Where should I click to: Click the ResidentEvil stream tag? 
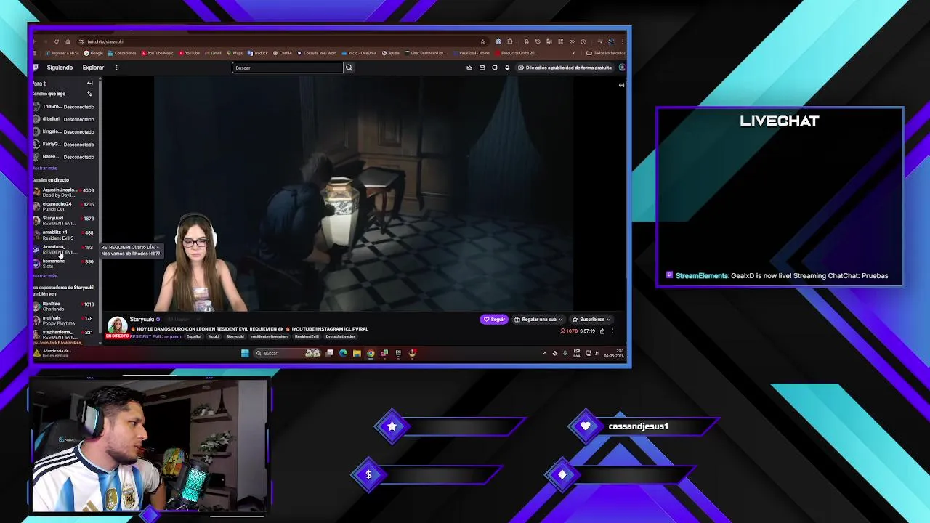[307, 336]
